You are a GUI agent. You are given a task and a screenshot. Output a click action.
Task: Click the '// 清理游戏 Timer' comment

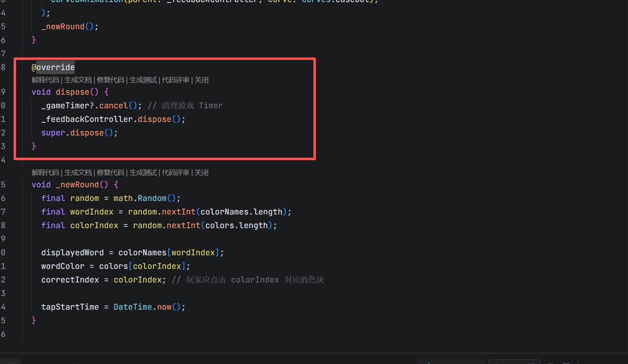[185, 105]
